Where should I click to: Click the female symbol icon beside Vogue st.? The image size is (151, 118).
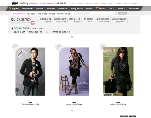coord(10,8)
